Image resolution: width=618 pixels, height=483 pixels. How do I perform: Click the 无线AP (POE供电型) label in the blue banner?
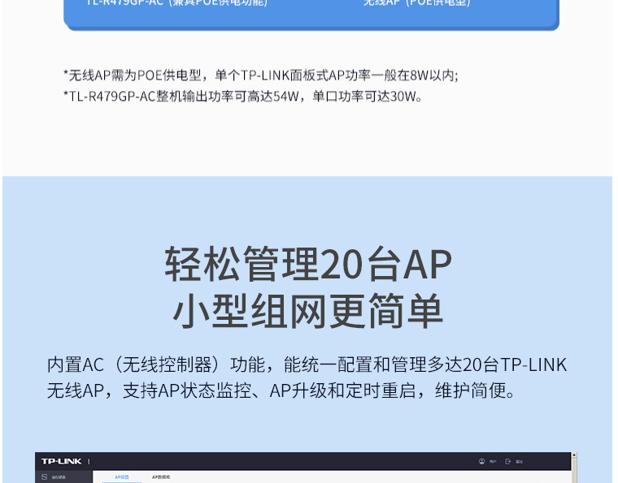417,2
